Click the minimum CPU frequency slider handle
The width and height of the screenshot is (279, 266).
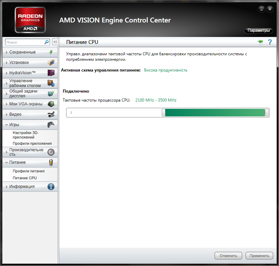[163, 113]
